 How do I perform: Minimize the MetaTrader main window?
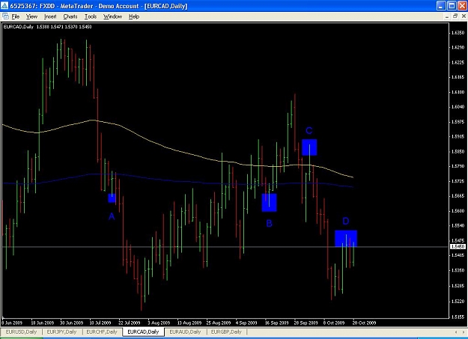click(442, 6)
